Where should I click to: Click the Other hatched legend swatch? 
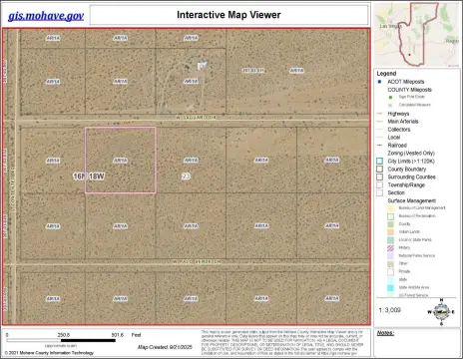coord(390,264)
